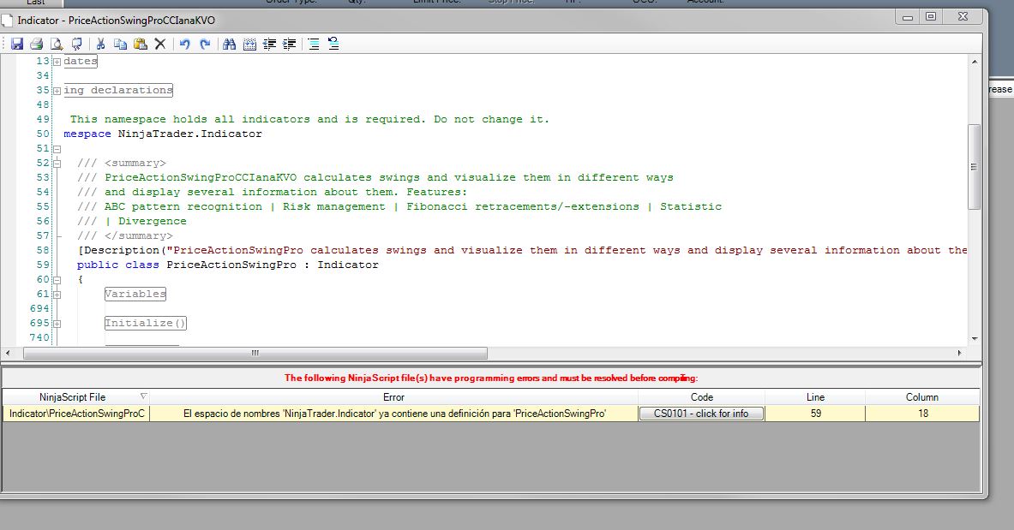Image resolution: width=1014 pixels, height=530 pixels.
Task: Click the Code column header
Action: [702, 396]
